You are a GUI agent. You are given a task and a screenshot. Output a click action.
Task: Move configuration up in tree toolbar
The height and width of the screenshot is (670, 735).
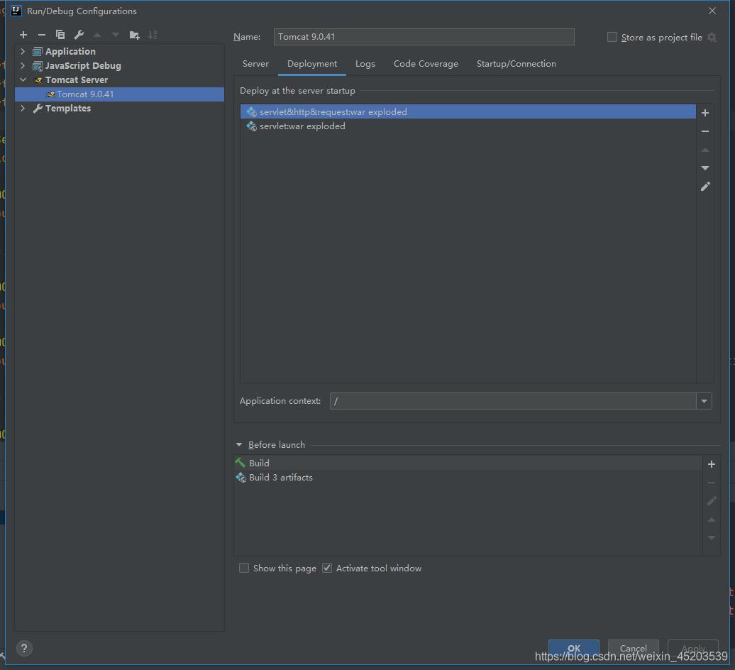[x=97, y=35]
